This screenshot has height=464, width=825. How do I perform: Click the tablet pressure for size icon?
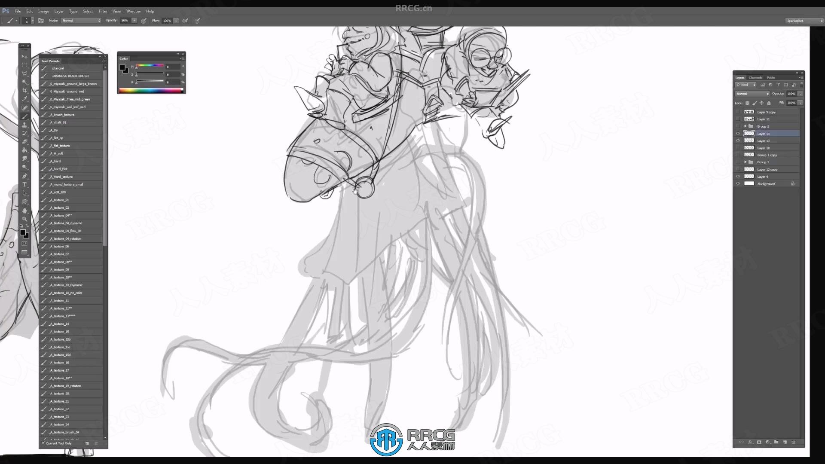pos(197,21)
